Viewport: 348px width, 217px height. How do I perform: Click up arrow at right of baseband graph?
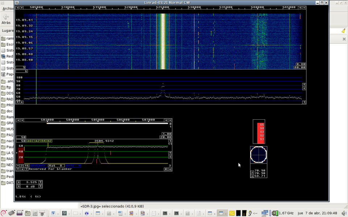tap(170, 153)
